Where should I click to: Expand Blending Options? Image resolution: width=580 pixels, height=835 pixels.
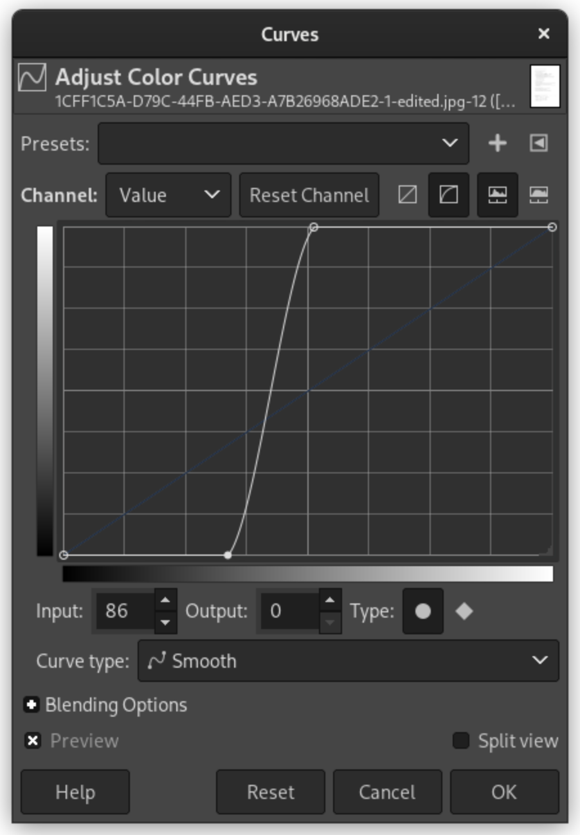click(x=32, y=705)
